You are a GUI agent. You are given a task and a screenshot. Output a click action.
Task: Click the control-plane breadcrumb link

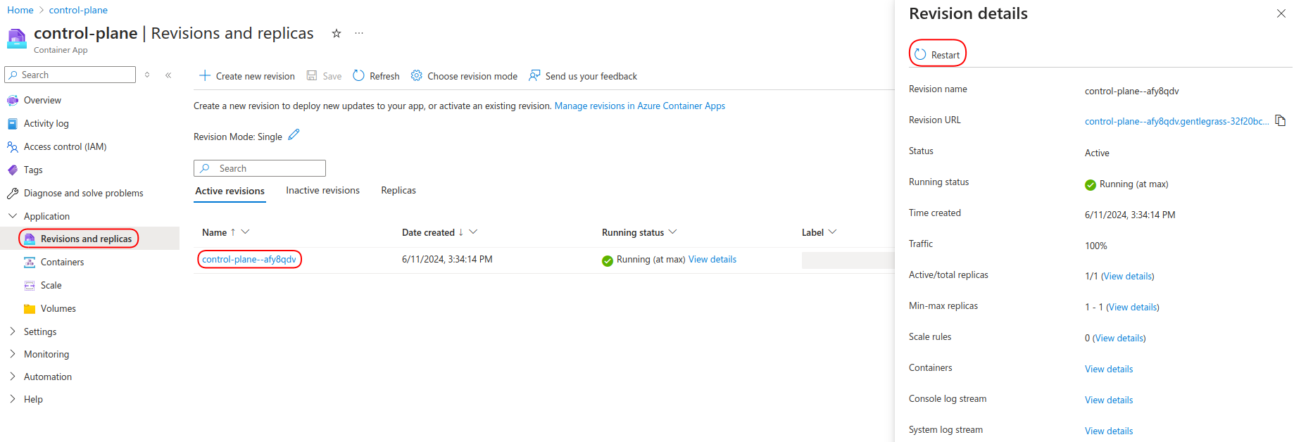[78, 10]
